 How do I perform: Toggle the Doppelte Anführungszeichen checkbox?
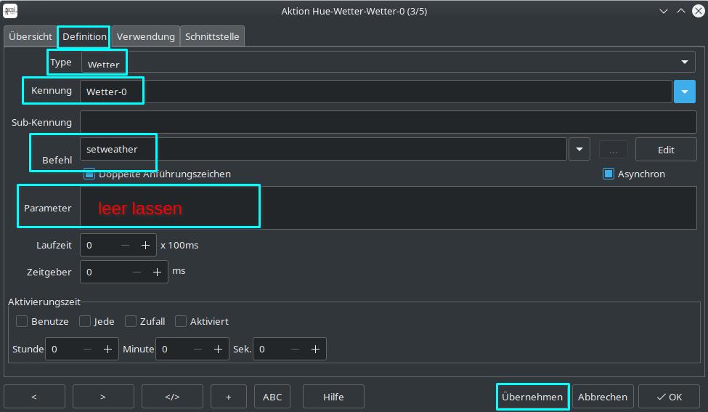[89, 174]
